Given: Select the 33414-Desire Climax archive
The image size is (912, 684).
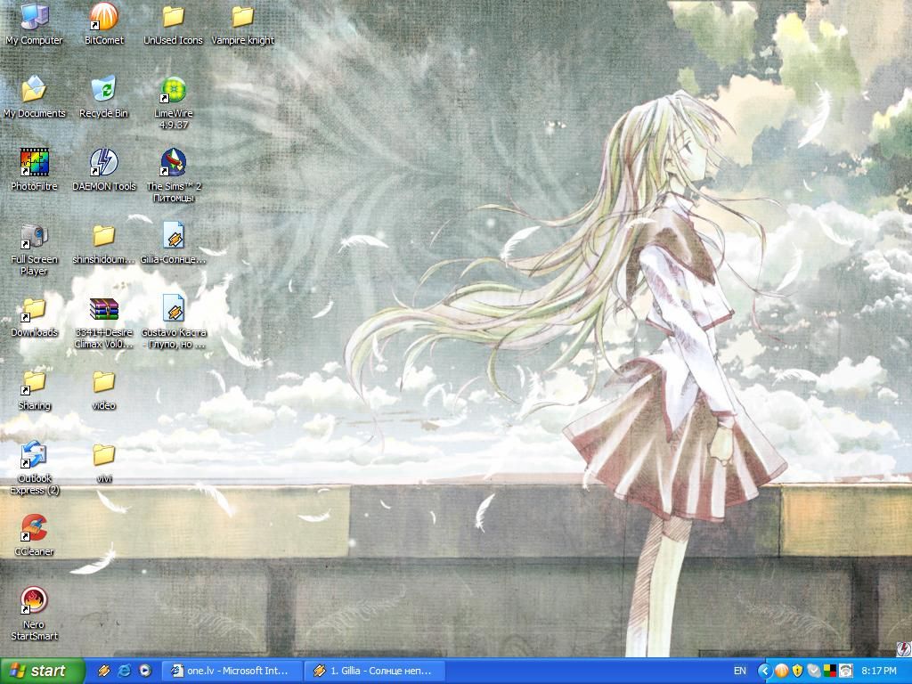Looking at the screenshot, I should coord(103,322).
